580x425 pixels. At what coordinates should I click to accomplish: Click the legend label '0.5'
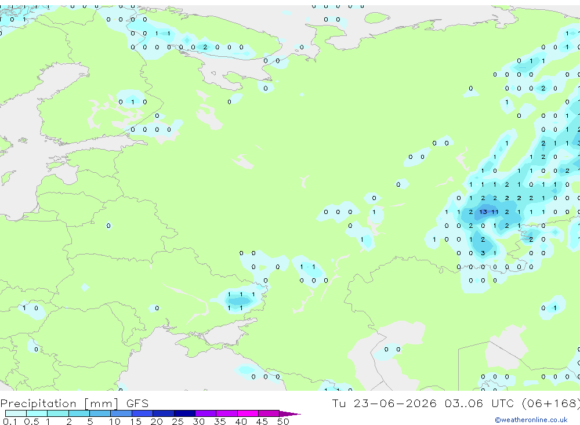click(31, 422)
